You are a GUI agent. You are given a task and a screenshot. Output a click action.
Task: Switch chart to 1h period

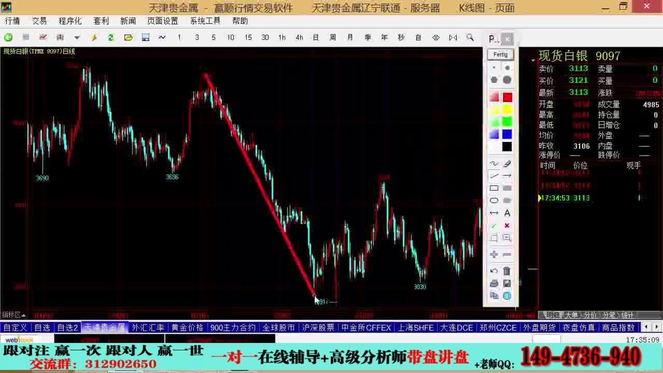282,38
